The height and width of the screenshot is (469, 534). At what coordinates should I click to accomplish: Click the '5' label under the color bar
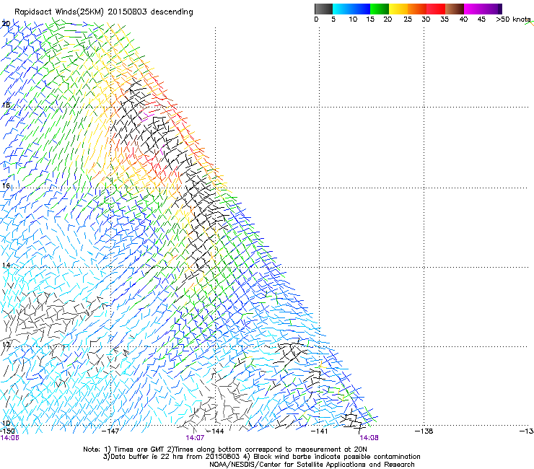pyautogui.click(x=333, y=19)
